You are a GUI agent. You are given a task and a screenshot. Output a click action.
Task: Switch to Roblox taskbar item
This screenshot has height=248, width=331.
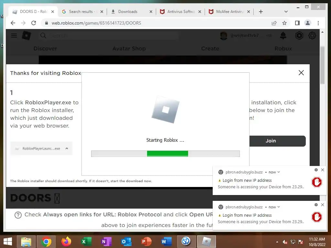tap(207, 242)
